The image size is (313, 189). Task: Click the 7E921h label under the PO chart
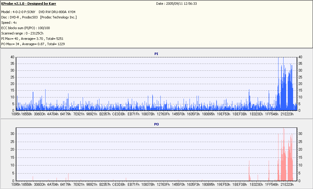[79, 185]
